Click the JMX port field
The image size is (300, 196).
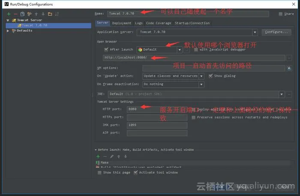157,125
